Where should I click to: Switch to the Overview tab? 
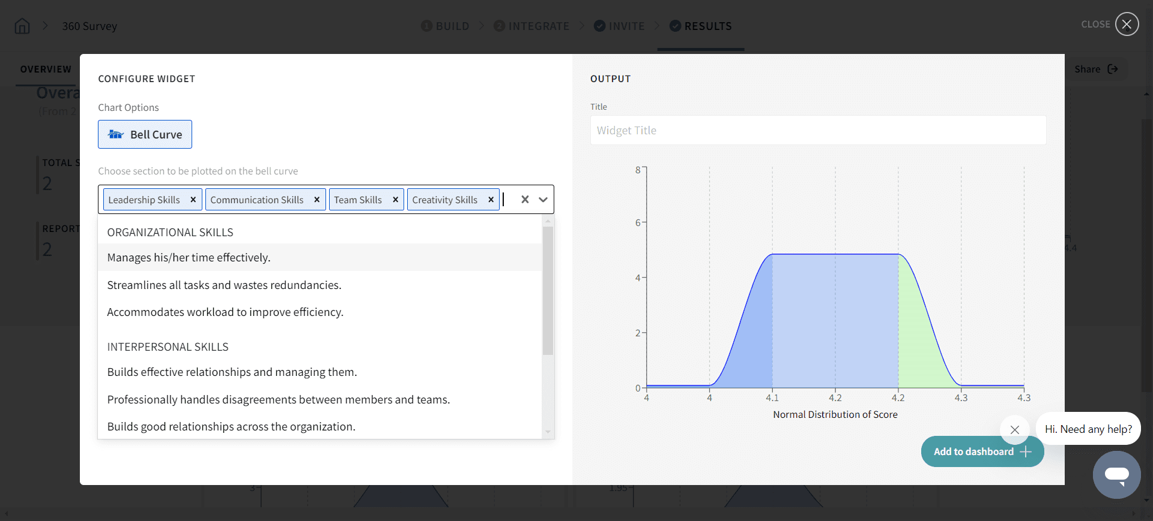[x=46, y=70]
